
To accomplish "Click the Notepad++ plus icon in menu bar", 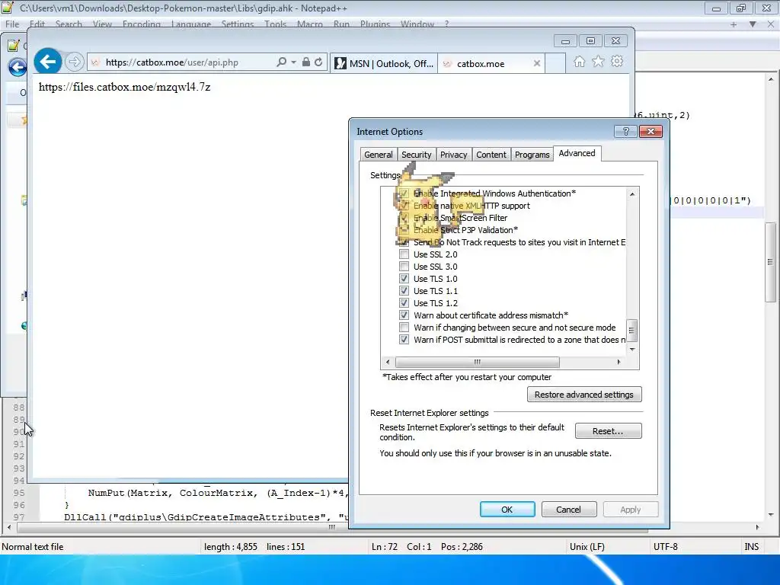I will (x=734, y=24).
